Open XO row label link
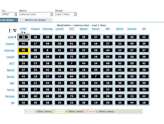This screenshot has height=124, width=164. (x=13, y=103)
